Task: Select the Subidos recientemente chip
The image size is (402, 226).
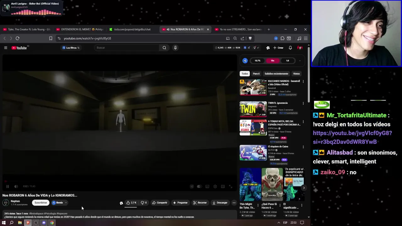Action: point(276,74)
